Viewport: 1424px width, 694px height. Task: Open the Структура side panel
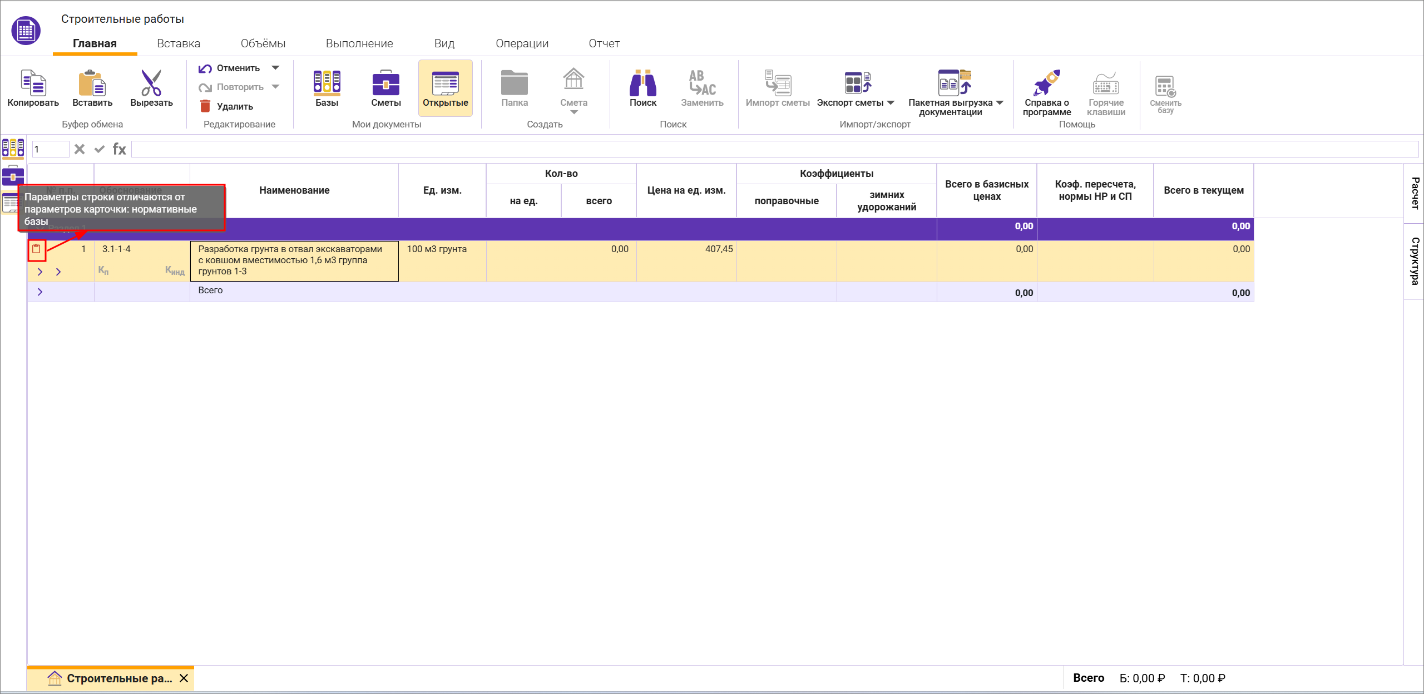click(1415, 260)
